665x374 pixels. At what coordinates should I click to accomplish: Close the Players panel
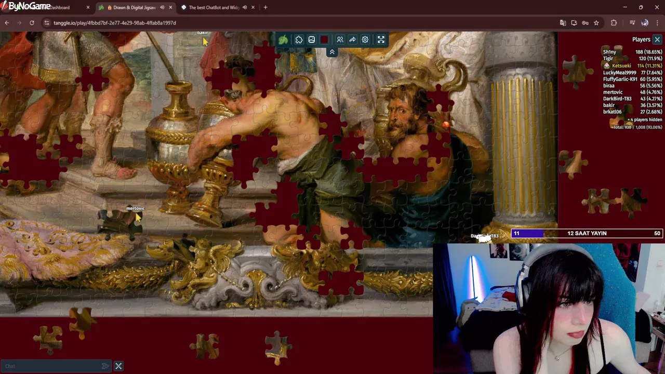pos(657,39)
